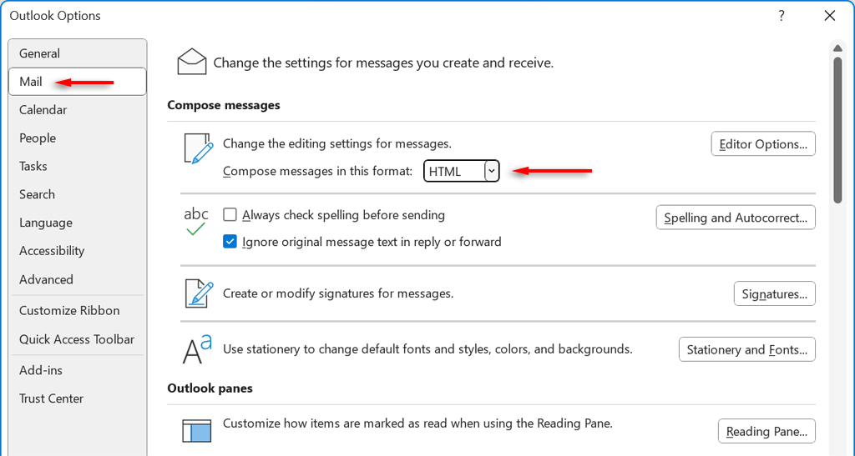Click the signature pen icon

click(198, 294)
